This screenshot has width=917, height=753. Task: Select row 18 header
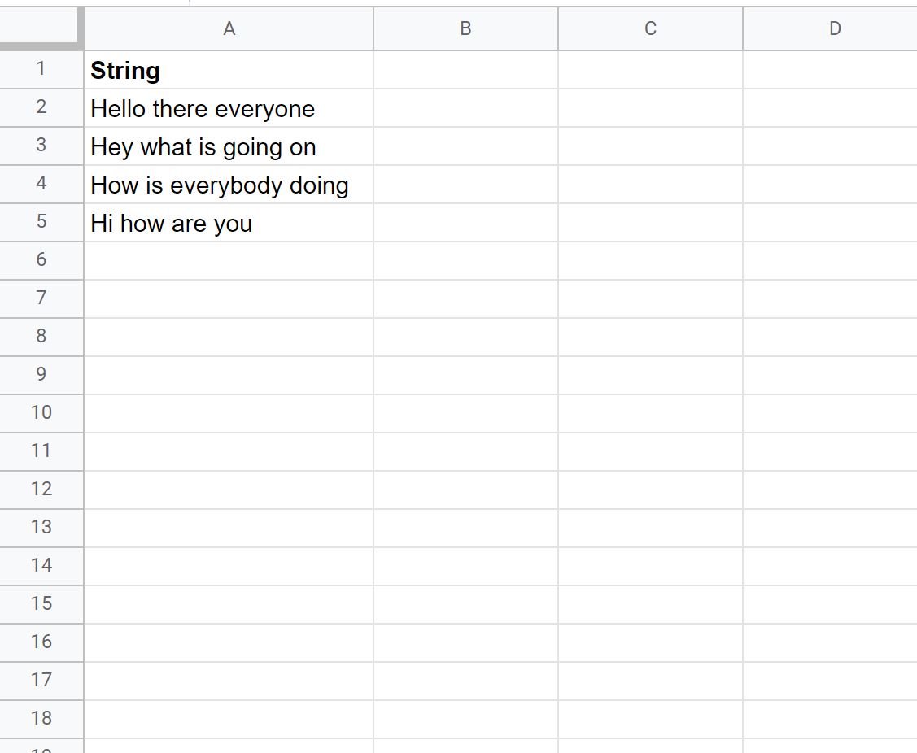pyautogui.click(x=41, y=719)
